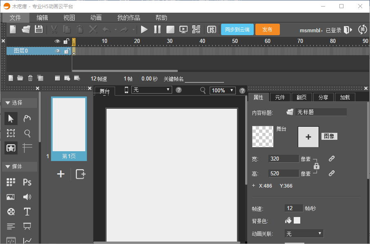The height and width of the screenshot is (244, 370).
Task: Click the save floppy disk icon
Action: [38, 29]
